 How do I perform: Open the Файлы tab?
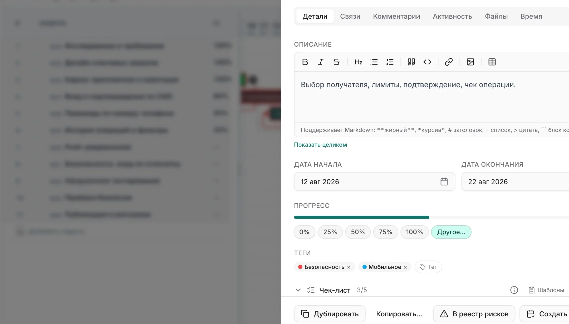pyautogui.click(x=496, y=16)
